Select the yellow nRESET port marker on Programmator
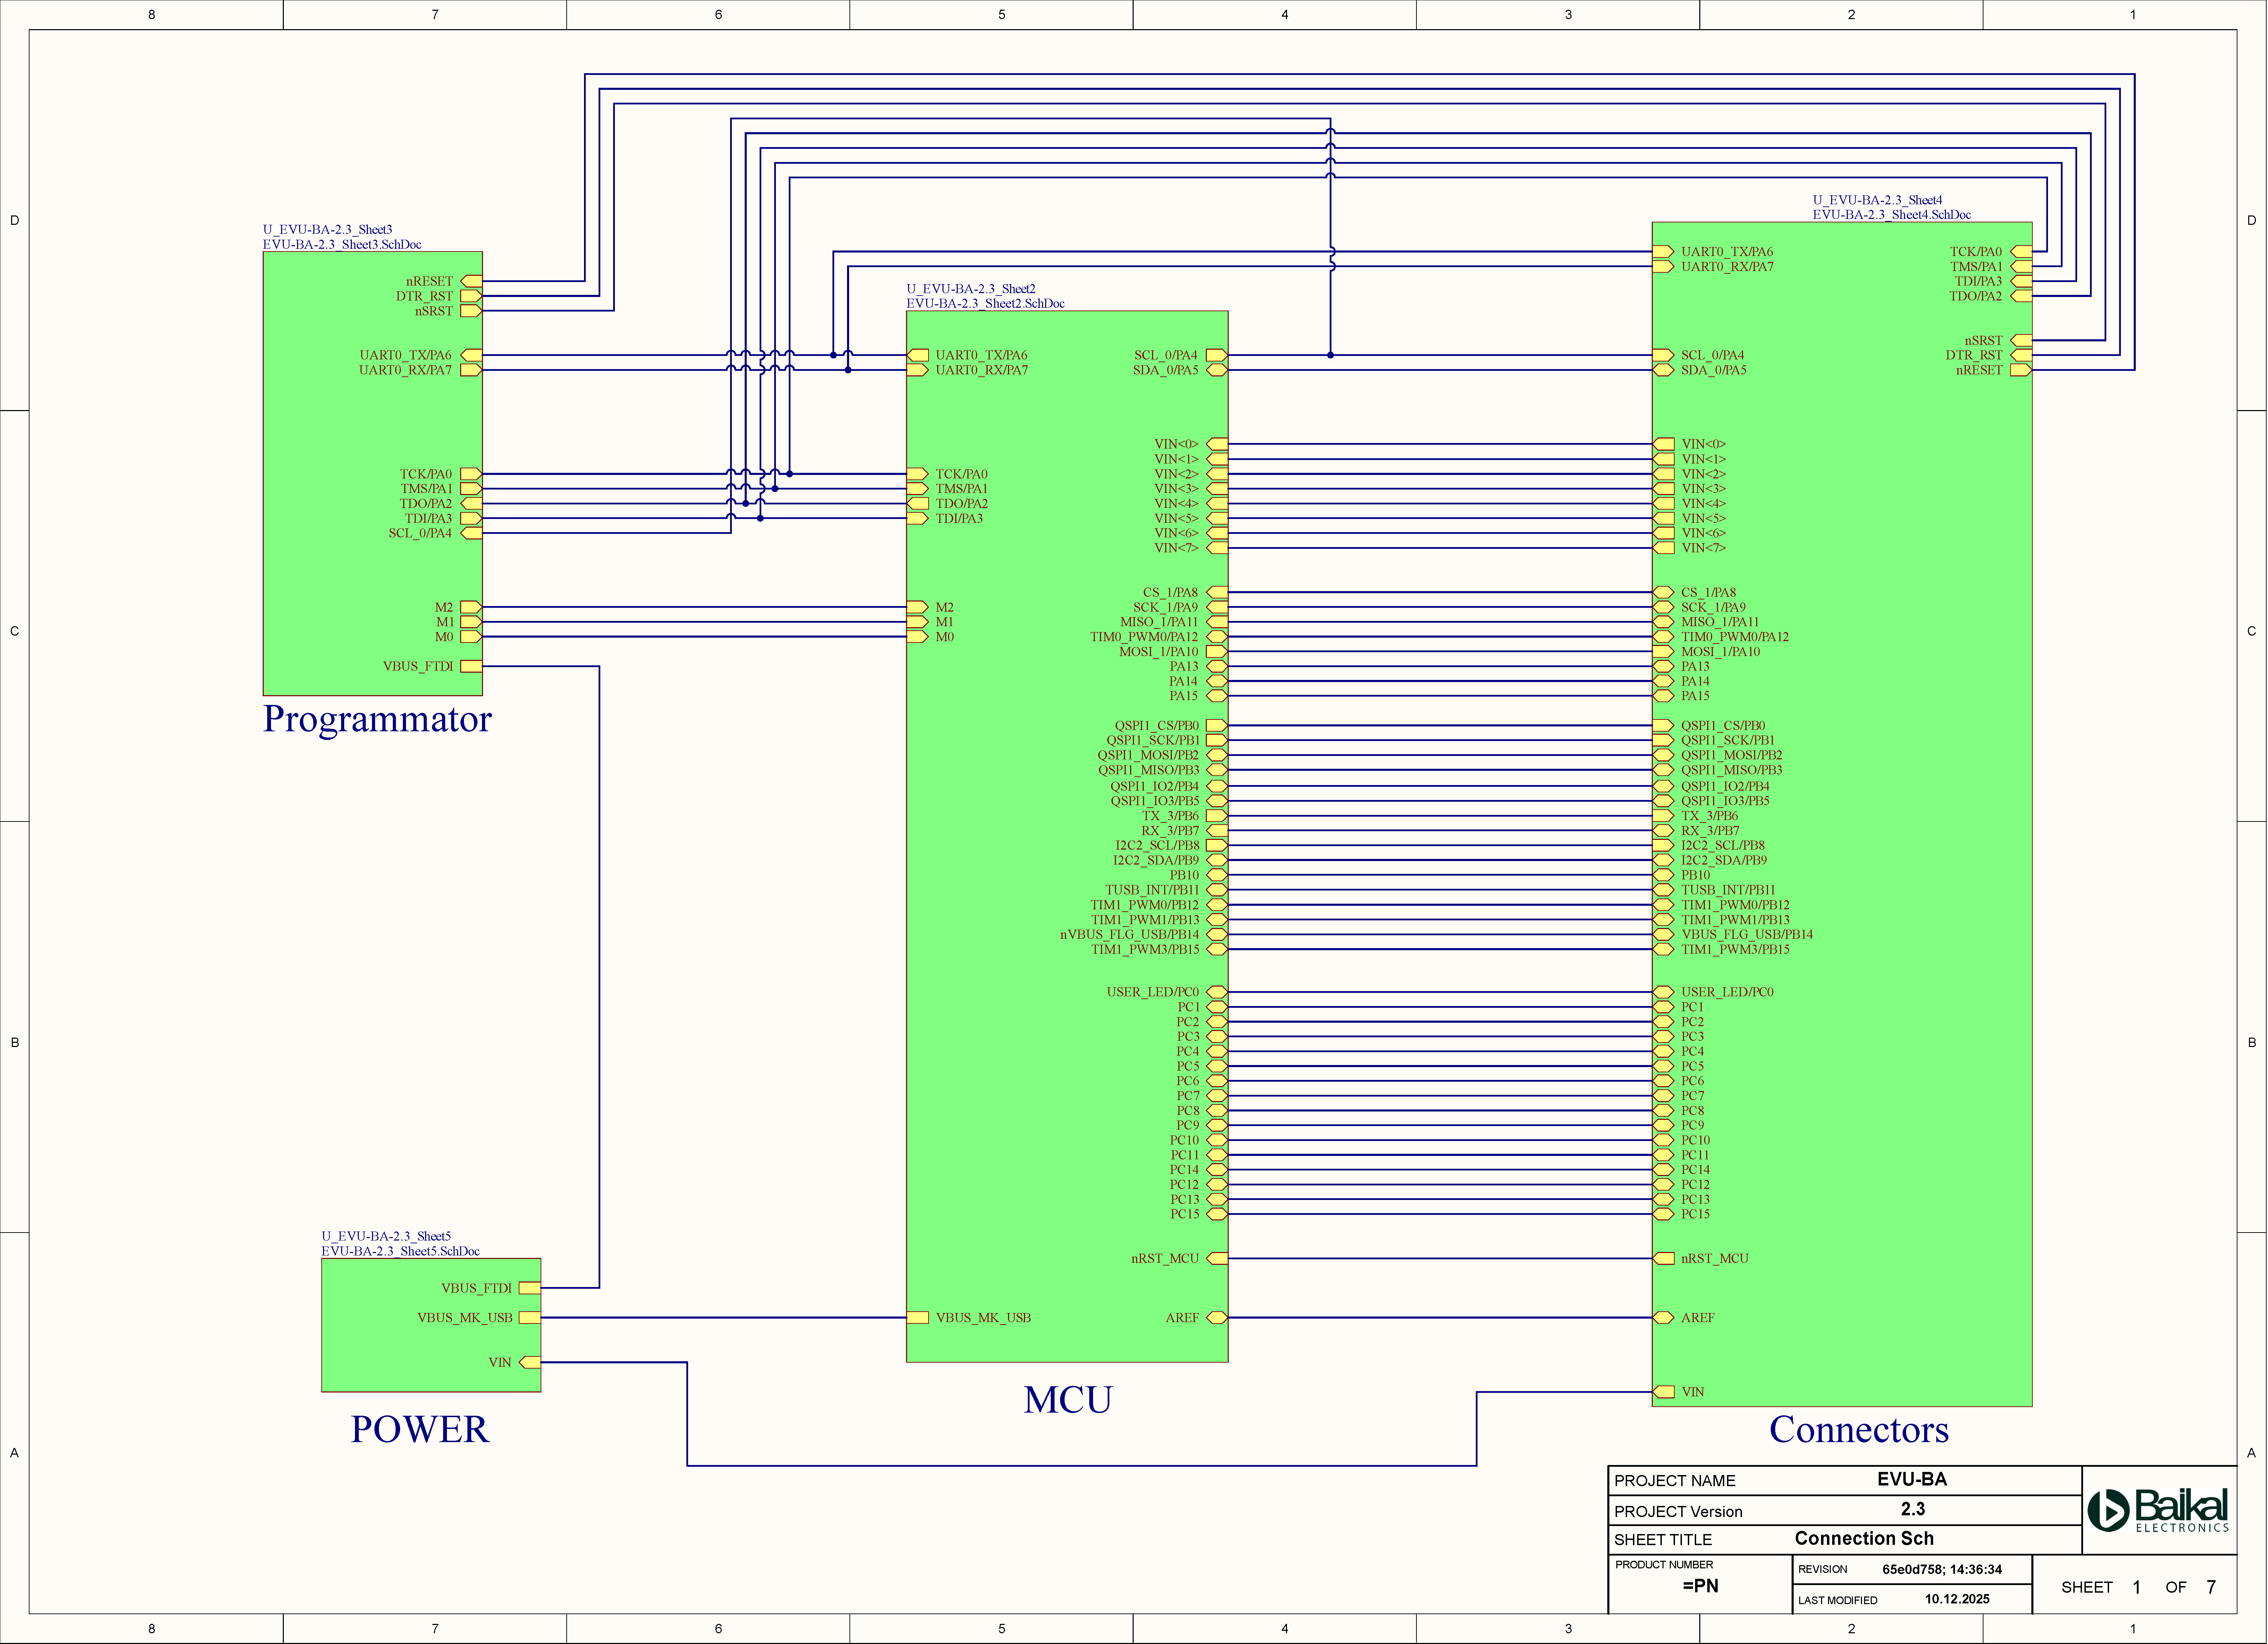Screen dimensions: 2268x1644 [471, 281]
